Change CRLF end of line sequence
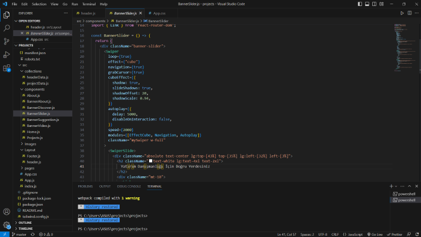Screen dimensions: 421x237 tap(335, 235)
